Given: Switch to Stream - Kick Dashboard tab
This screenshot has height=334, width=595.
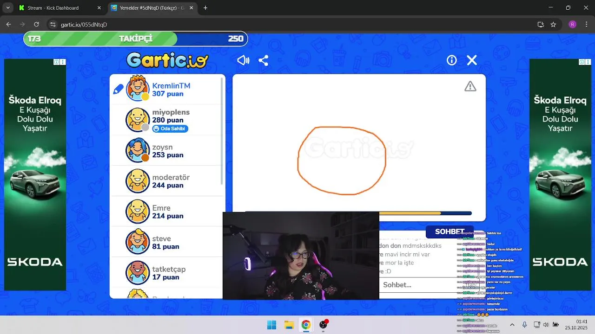Looking at the screenshot, I should point(60,8).
